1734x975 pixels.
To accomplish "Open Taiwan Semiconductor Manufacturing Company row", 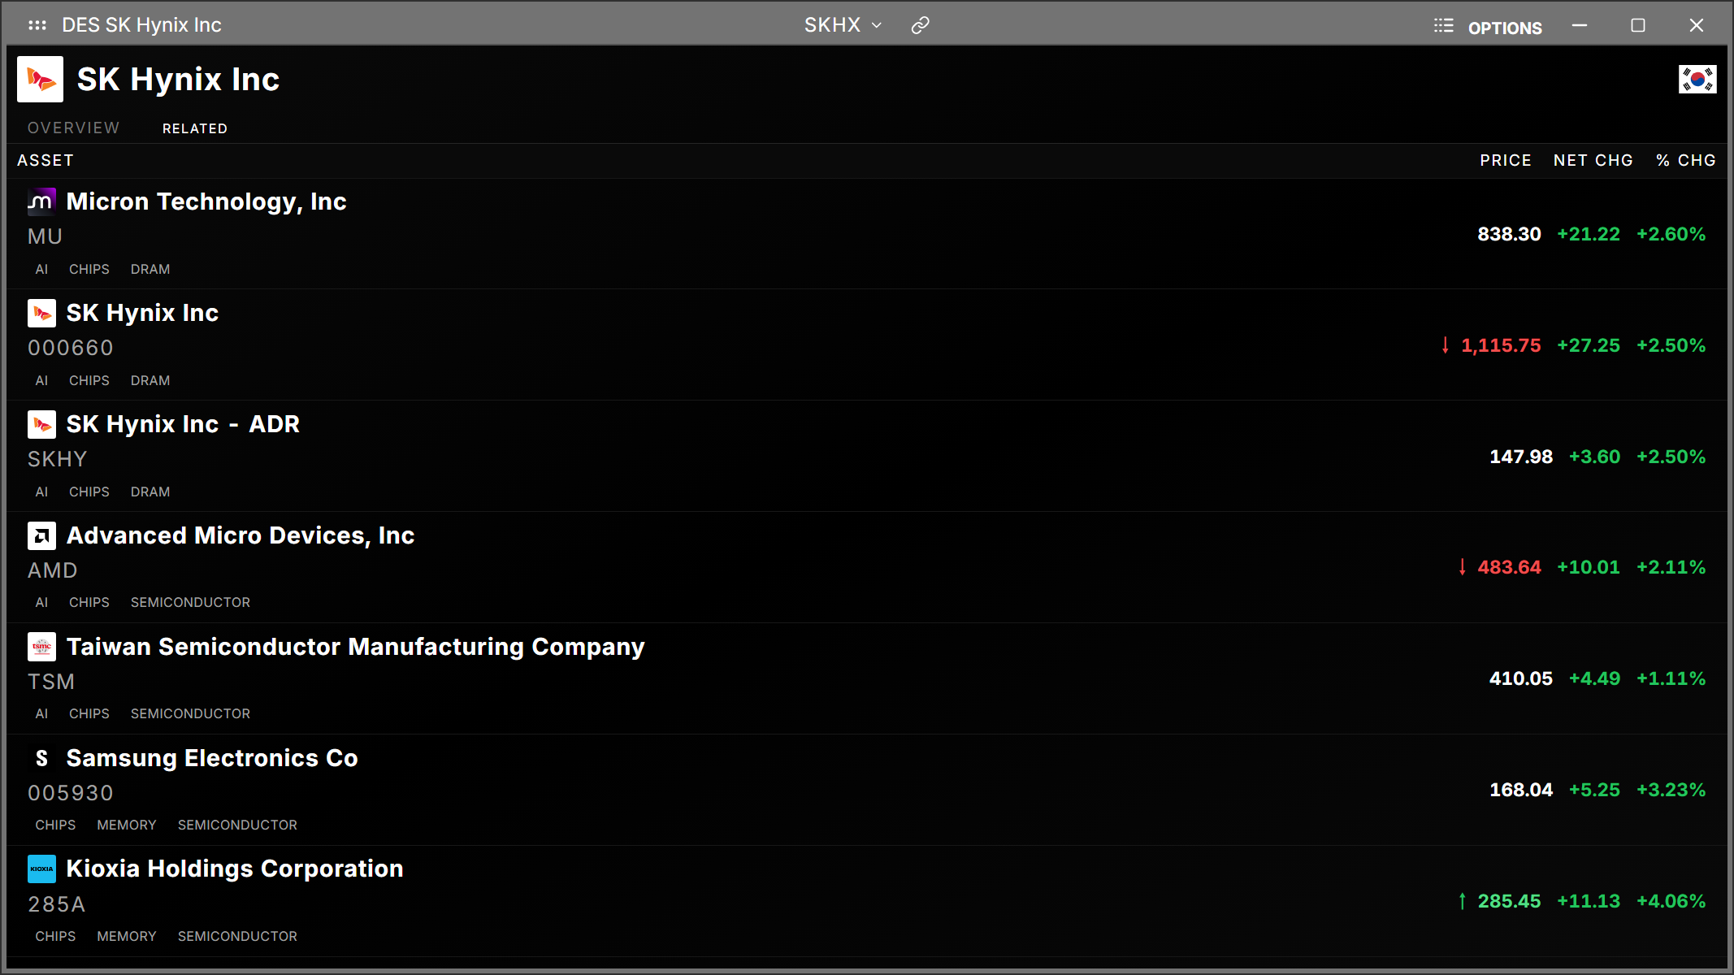I will coord(867,678).
